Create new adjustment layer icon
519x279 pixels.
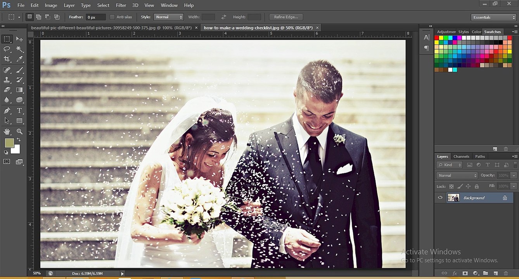(475, 273)
